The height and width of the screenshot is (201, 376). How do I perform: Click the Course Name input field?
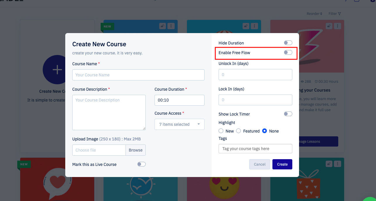pos(138,75)
